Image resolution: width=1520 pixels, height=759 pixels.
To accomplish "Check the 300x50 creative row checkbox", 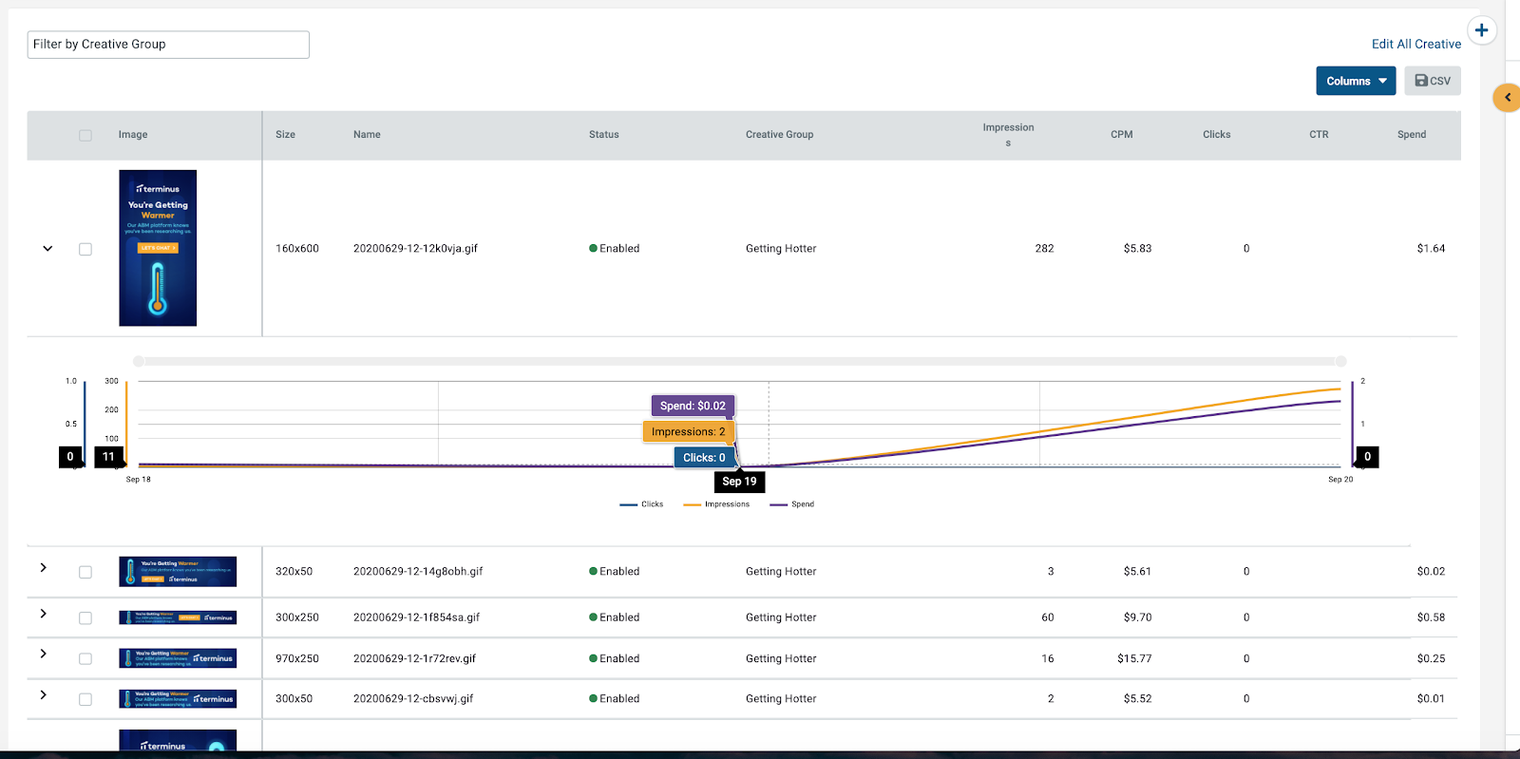I will point(85,699).
